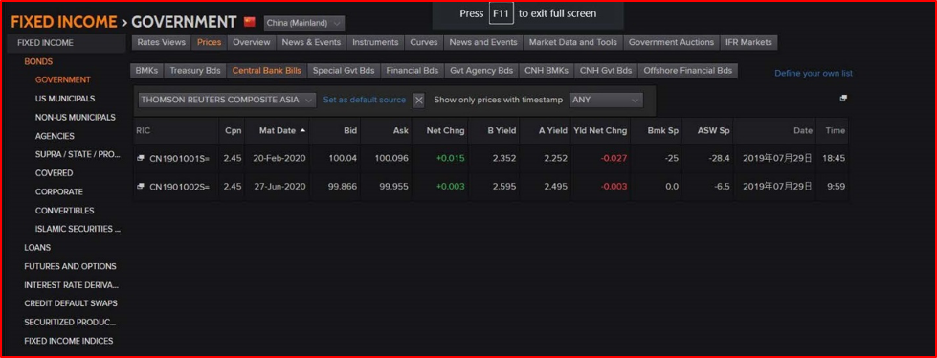Image resolution: width=937 pixels, height=358 pixels.
Task: Switch to the IFR Markets tab
Action: [x=748, y=42]
